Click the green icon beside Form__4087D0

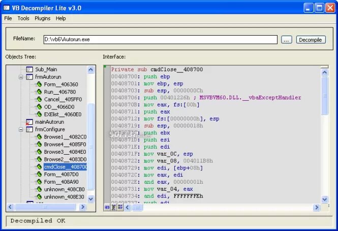[x=39, y=174]
